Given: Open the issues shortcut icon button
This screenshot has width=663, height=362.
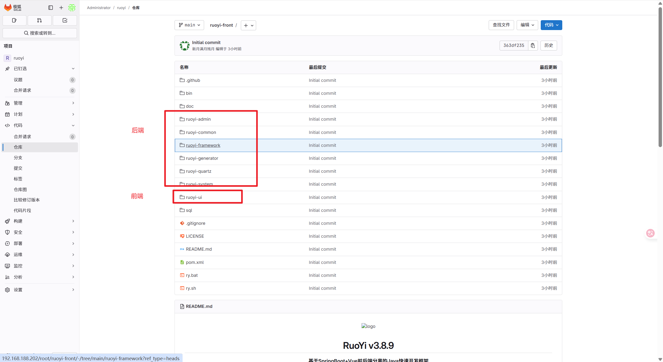Looking at the screenshot, I should click(x=14, y=20).
